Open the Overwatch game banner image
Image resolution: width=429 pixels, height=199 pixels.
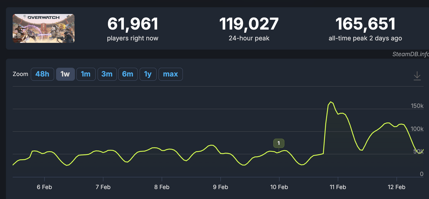[44, 28]
